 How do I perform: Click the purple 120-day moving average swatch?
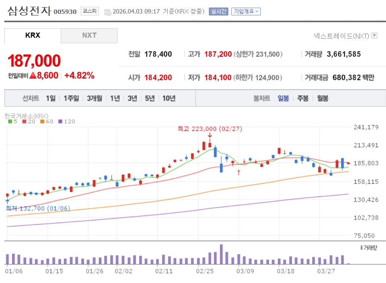(x=60, y=121)
